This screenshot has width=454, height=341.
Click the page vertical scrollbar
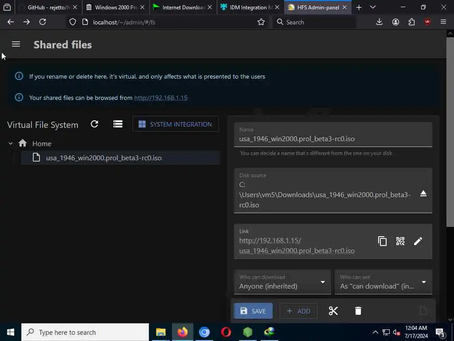[x=450, y=132]
